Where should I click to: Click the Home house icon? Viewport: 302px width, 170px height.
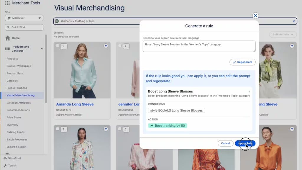[x=7, y=38]
